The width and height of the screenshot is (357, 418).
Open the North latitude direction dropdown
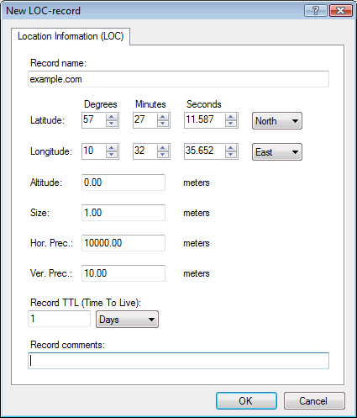pos(277,121)
